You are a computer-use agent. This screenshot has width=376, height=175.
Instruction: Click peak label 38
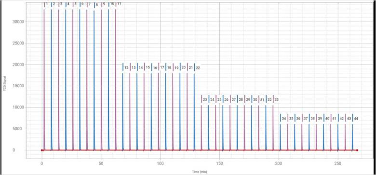(313, 119)
